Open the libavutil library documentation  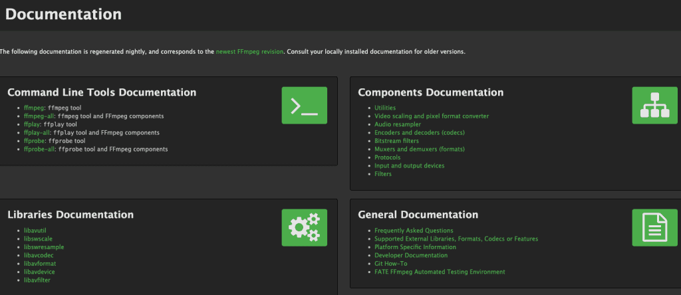click(36, 231)
